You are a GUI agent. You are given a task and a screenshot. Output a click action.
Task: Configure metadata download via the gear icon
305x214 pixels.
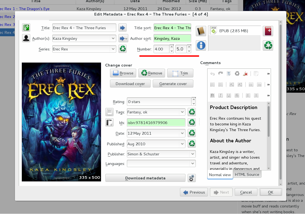(x=192, y=178)
